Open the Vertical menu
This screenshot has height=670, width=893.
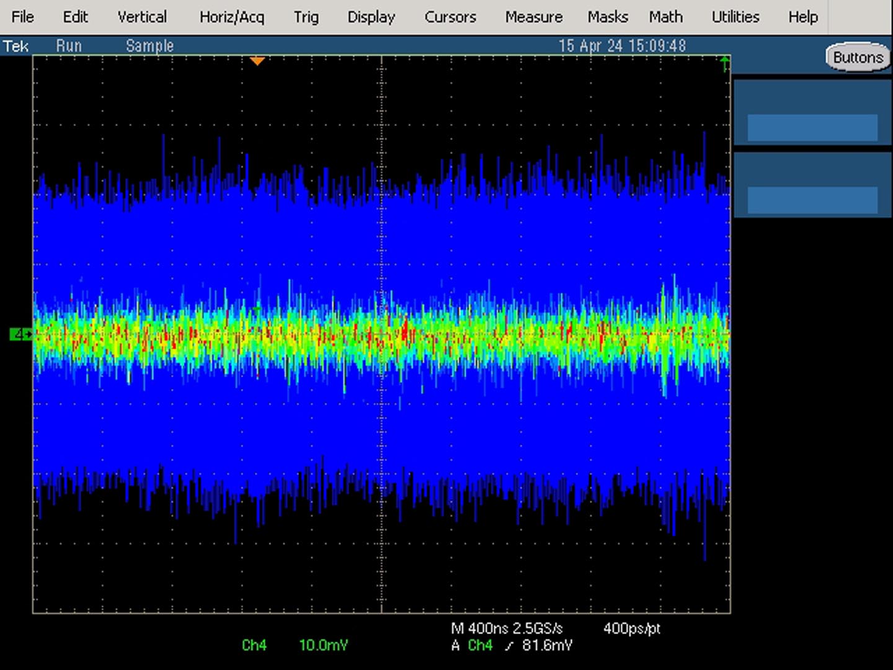point(142,17)
